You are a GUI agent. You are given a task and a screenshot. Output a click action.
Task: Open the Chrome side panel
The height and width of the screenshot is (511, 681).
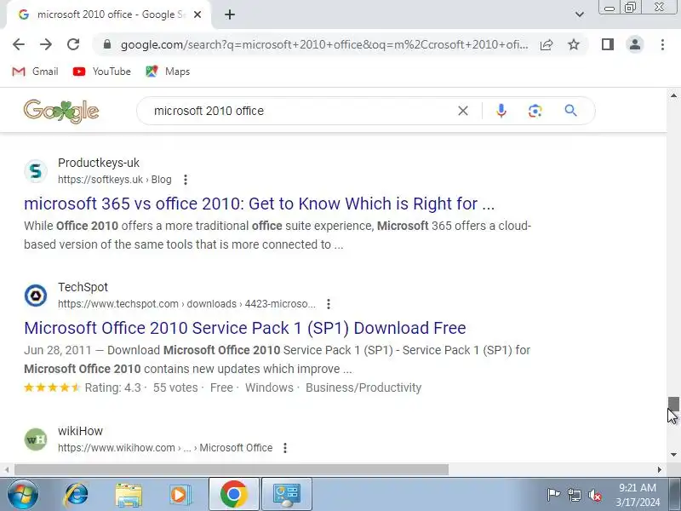608,44
